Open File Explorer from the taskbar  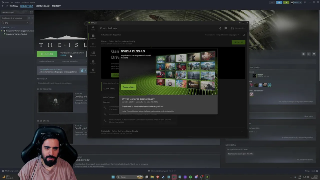(x=152, y=177)
